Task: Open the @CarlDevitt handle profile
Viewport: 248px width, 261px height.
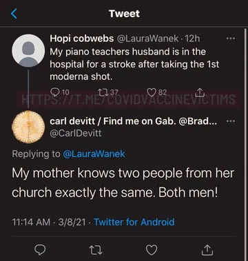Action: 76,133
